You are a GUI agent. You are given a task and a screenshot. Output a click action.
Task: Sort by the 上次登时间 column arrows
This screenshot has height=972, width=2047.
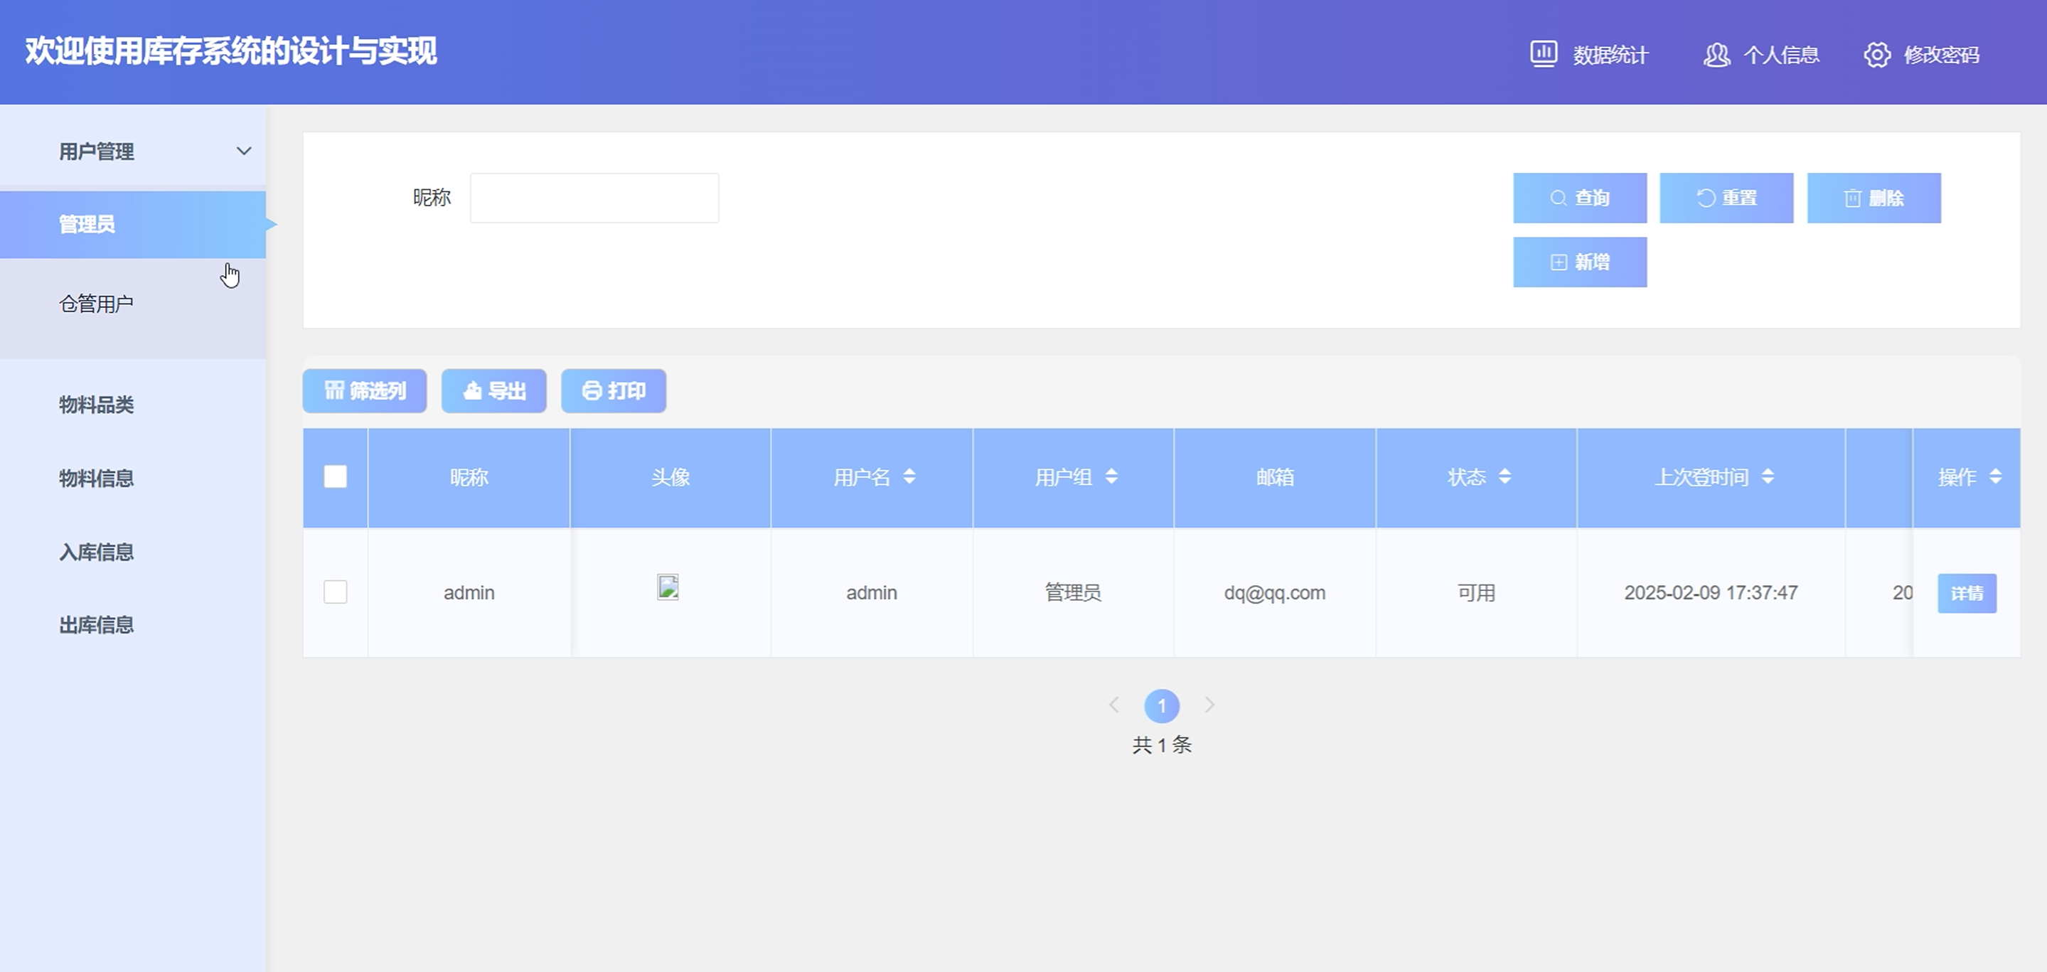1768,477
